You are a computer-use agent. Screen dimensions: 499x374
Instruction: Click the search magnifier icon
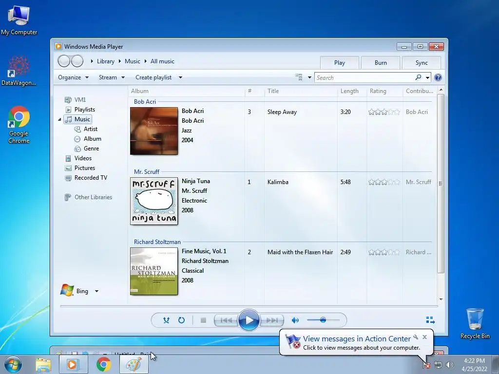419,77
